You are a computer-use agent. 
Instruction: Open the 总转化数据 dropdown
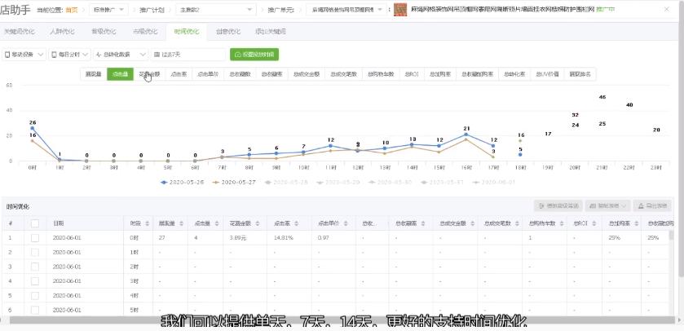coord(121,55)
